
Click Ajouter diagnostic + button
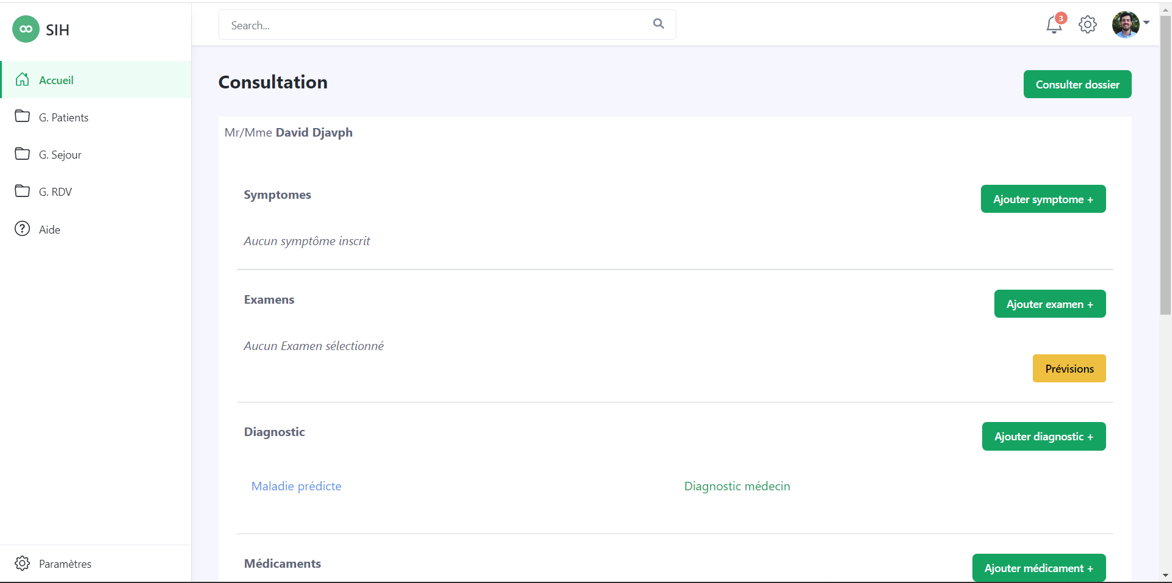pyautogui.click(x=1043, y=437)
